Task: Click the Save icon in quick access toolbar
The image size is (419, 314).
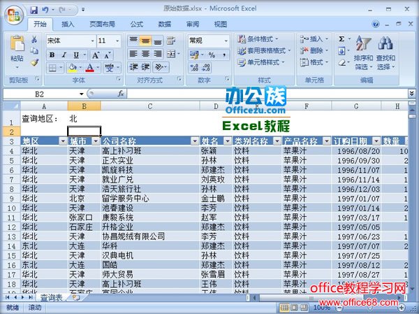Action: pyautogui.click(x=34, y=11)
